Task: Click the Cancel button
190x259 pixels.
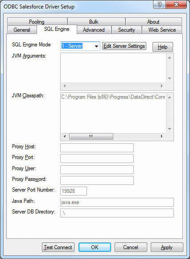Action: [131, 247]
